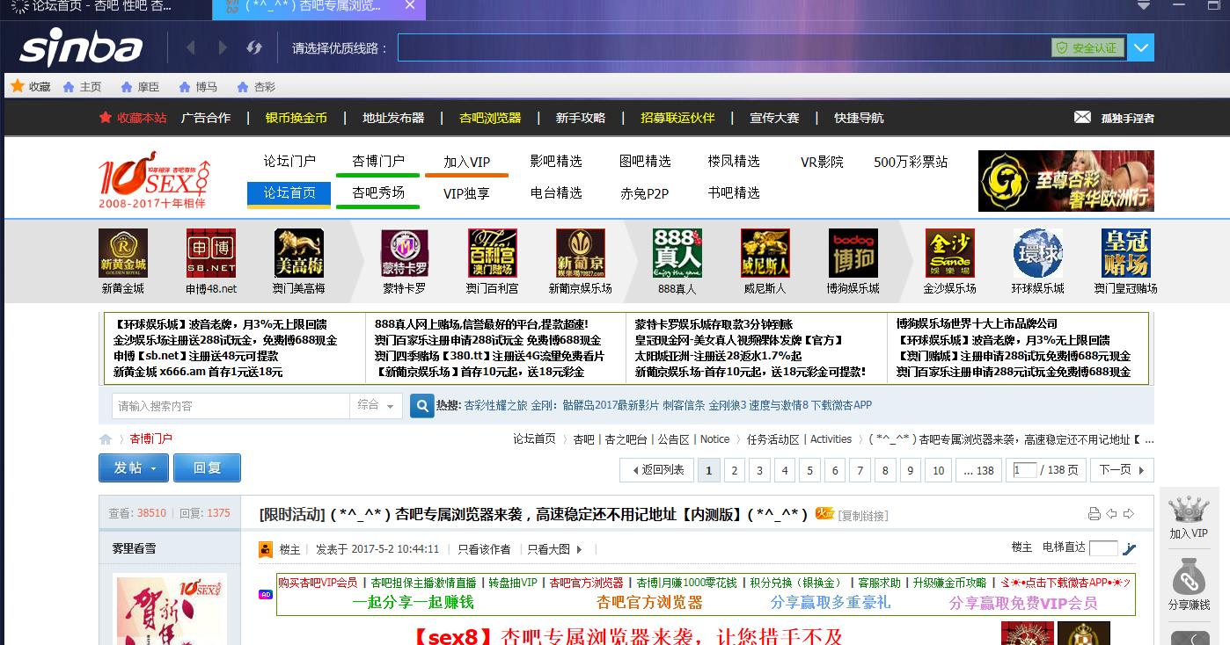Click the hot search term 金刚狼3
This screenshot has width=1230, height=645.
728,405
